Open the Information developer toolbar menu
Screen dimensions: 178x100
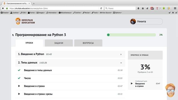point(52,12)
